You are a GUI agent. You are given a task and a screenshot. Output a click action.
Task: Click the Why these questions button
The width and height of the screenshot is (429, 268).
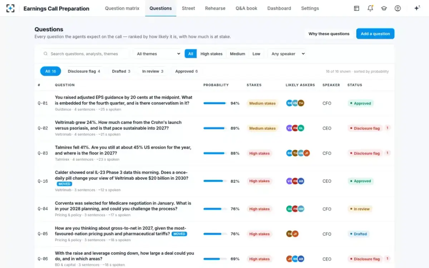tap(329, 34)
